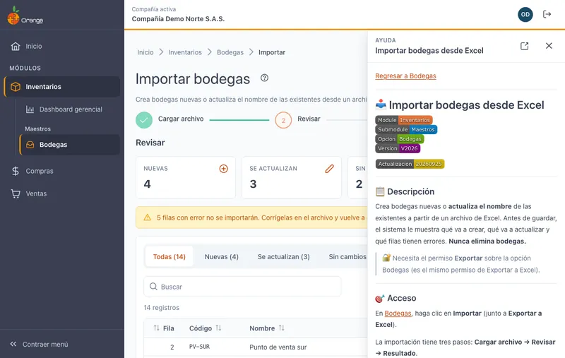The height and width of the screenshot is (358, 565).
Task: Sort by Nombre column arrows
Action: point(281,328)
